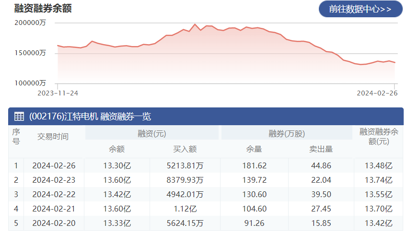
Task: Select the 融资(元) column group header
Action: [x=152, y=133]
